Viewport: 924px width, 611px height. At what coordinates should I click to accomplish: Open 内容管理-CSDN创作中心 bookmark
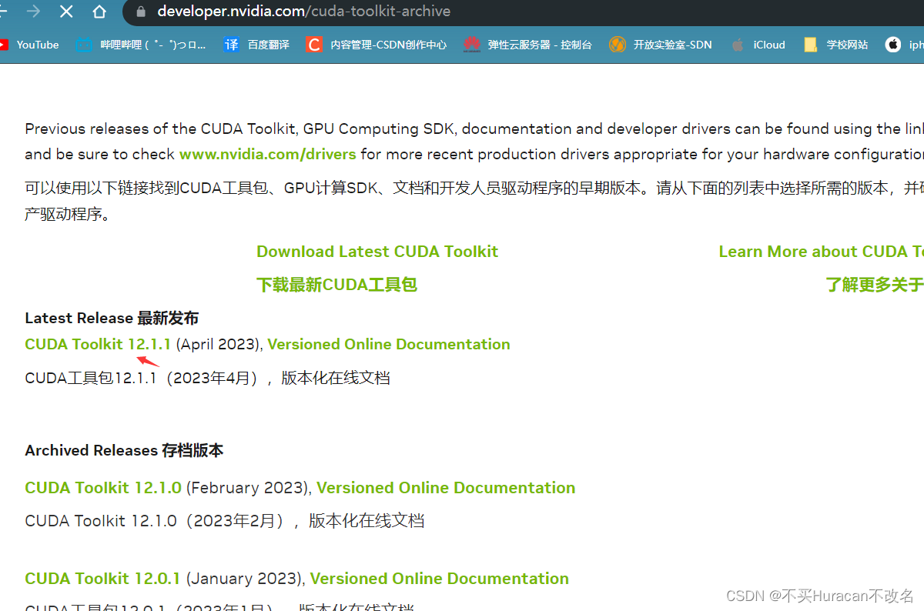click(x=376, y=45)
